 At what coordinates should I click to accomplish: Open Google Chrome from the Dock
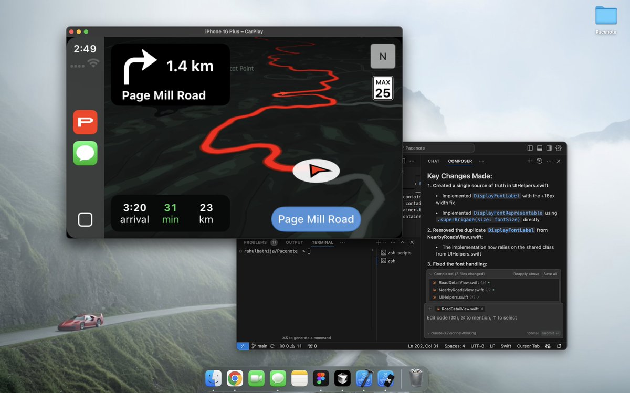(235, 378)
